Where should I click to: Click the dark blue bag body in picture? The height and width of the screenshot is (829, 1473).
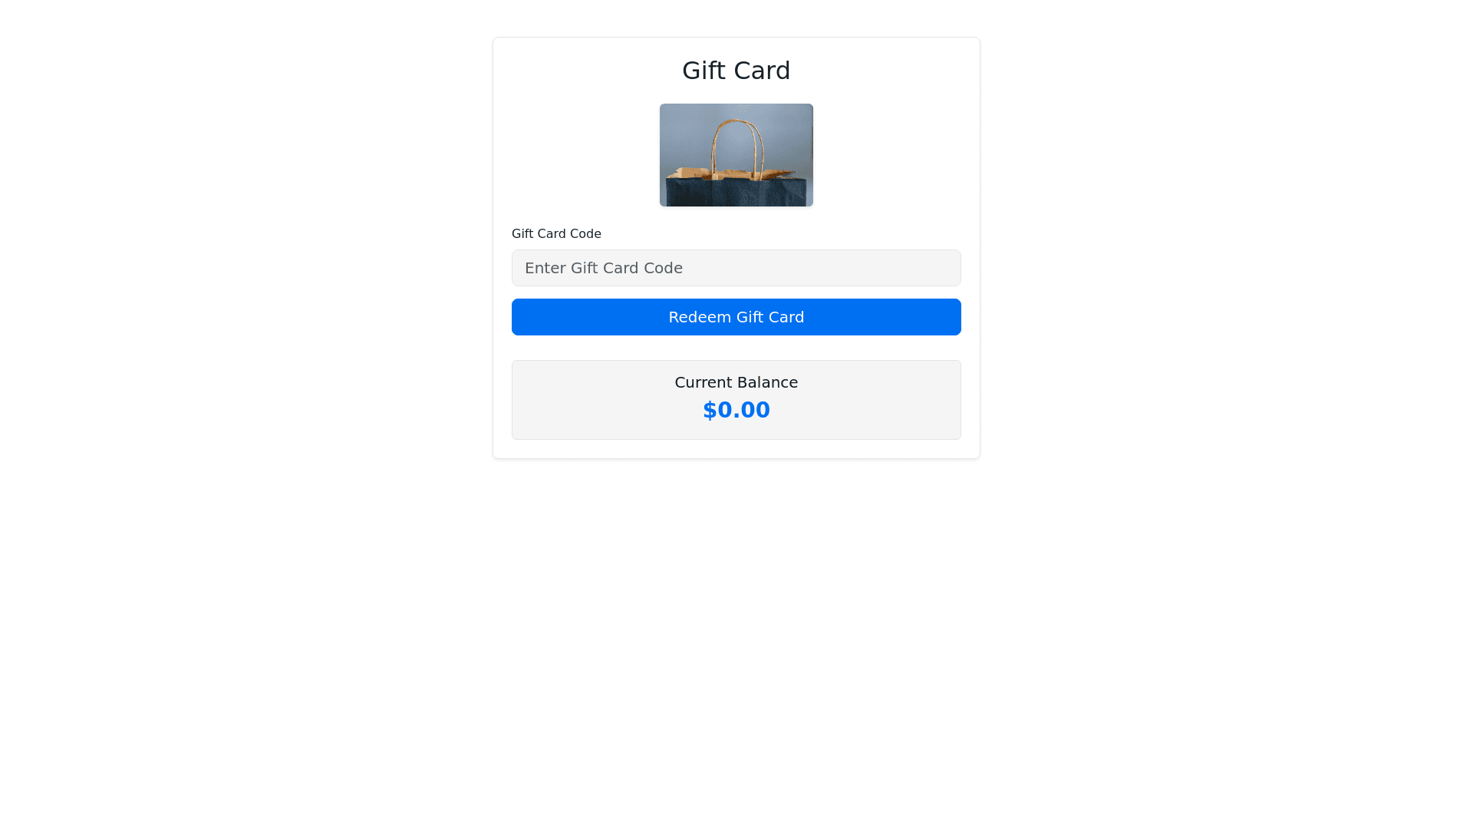point(736,192)
